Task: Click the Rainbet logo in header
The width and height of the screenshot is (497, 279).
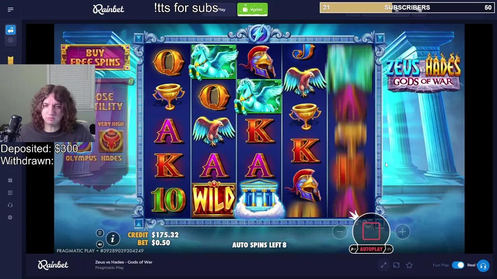Action: click(108, 9)
